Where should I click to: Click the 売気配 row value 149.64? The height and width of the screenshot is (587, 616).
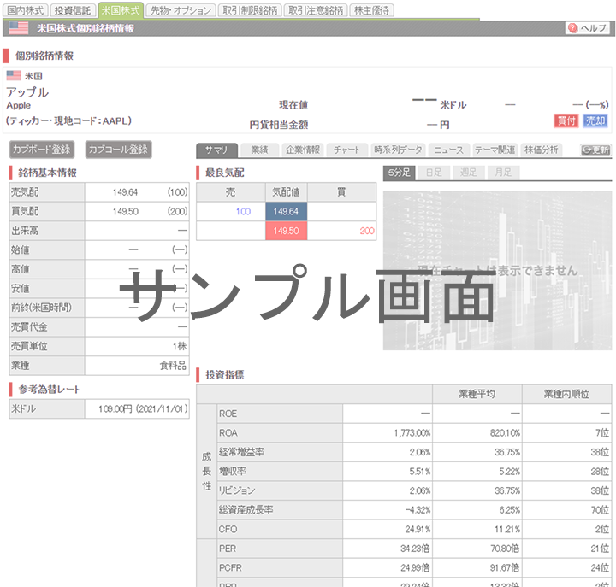pos(125,192)
